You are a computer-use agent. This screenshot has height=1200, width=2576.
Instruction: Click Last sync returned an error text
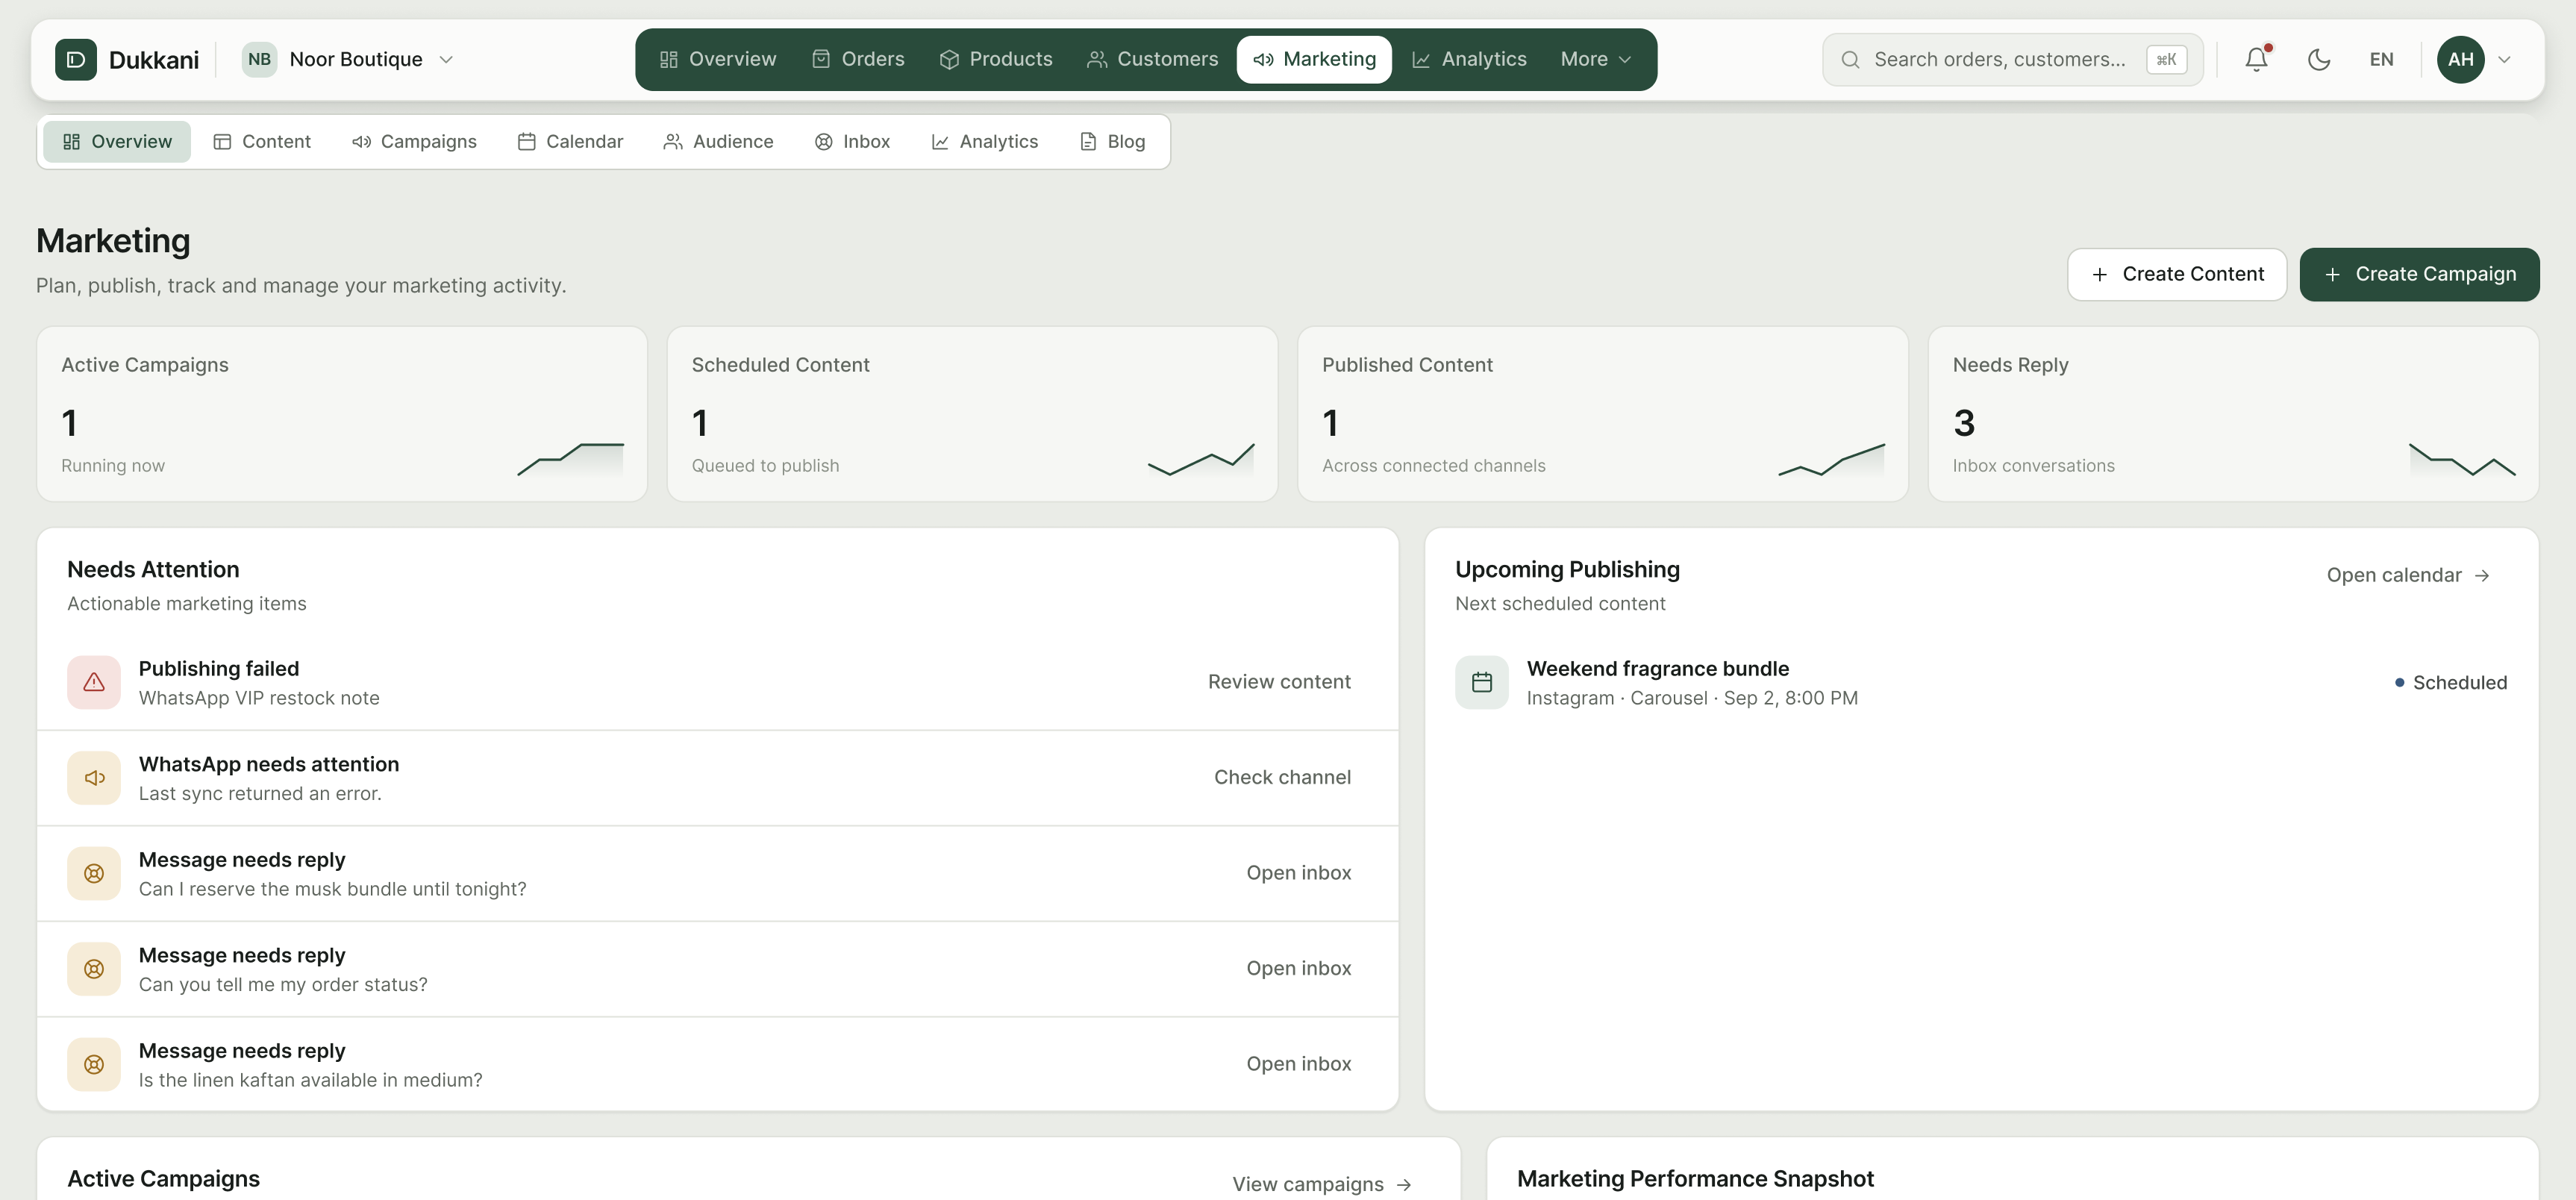point(260,794)
